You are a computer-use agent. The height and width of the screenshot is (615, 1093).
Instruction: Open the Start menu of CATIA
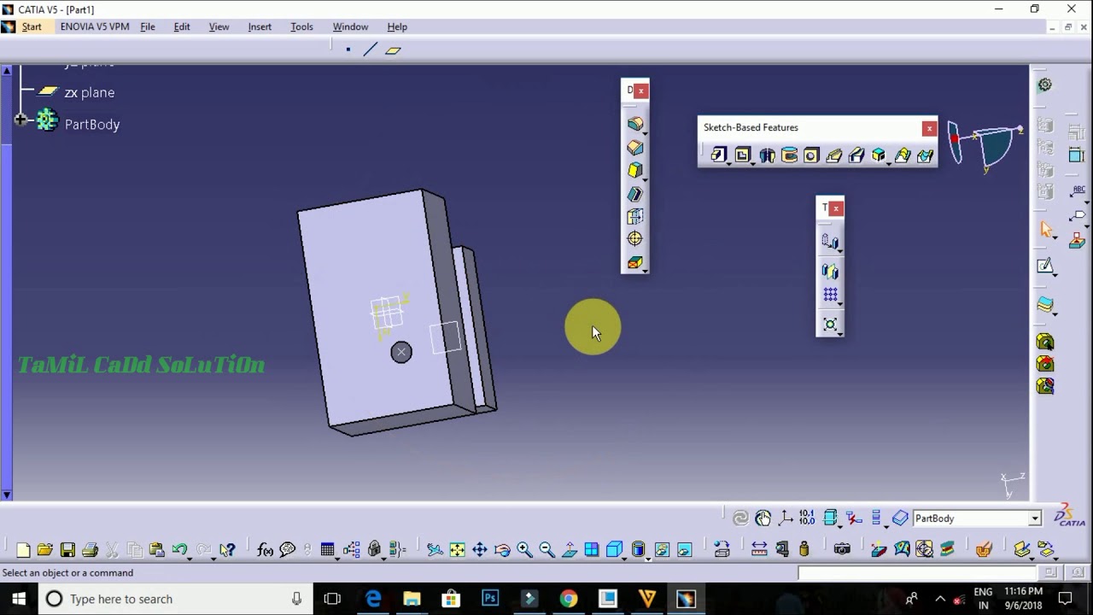tap(32, 26)
